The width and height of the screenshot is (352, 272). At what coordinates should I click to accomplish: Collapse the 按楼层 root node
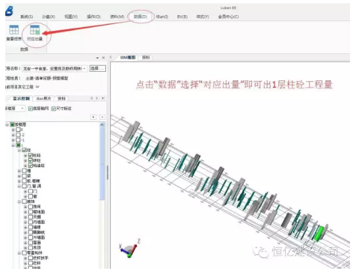(7, 124)
